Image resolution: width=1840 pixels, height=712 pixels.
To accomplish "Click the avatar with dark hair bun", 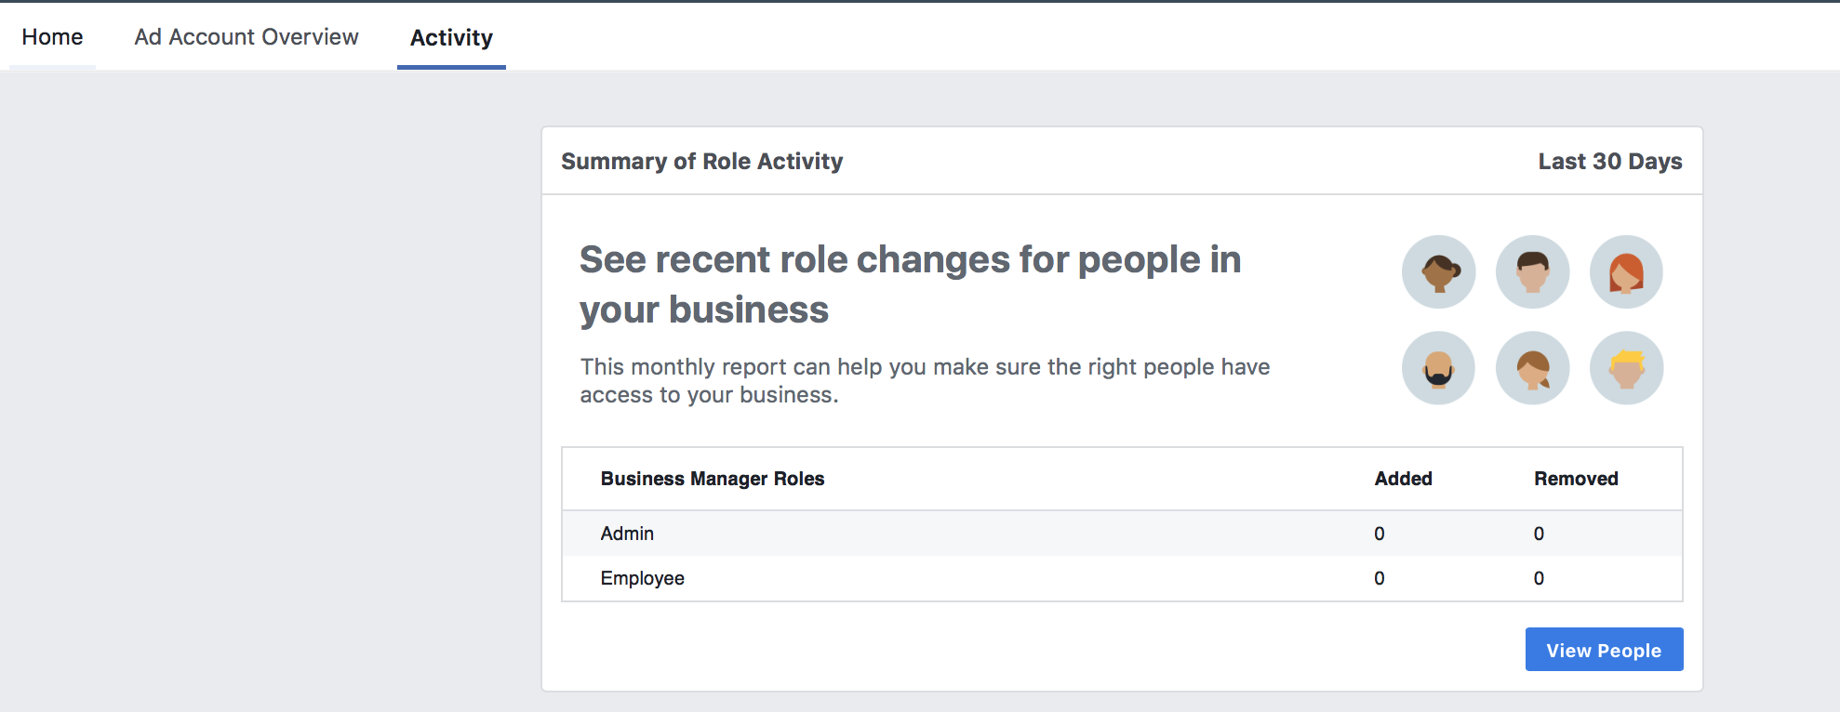I will click(x=1438, y=271).
